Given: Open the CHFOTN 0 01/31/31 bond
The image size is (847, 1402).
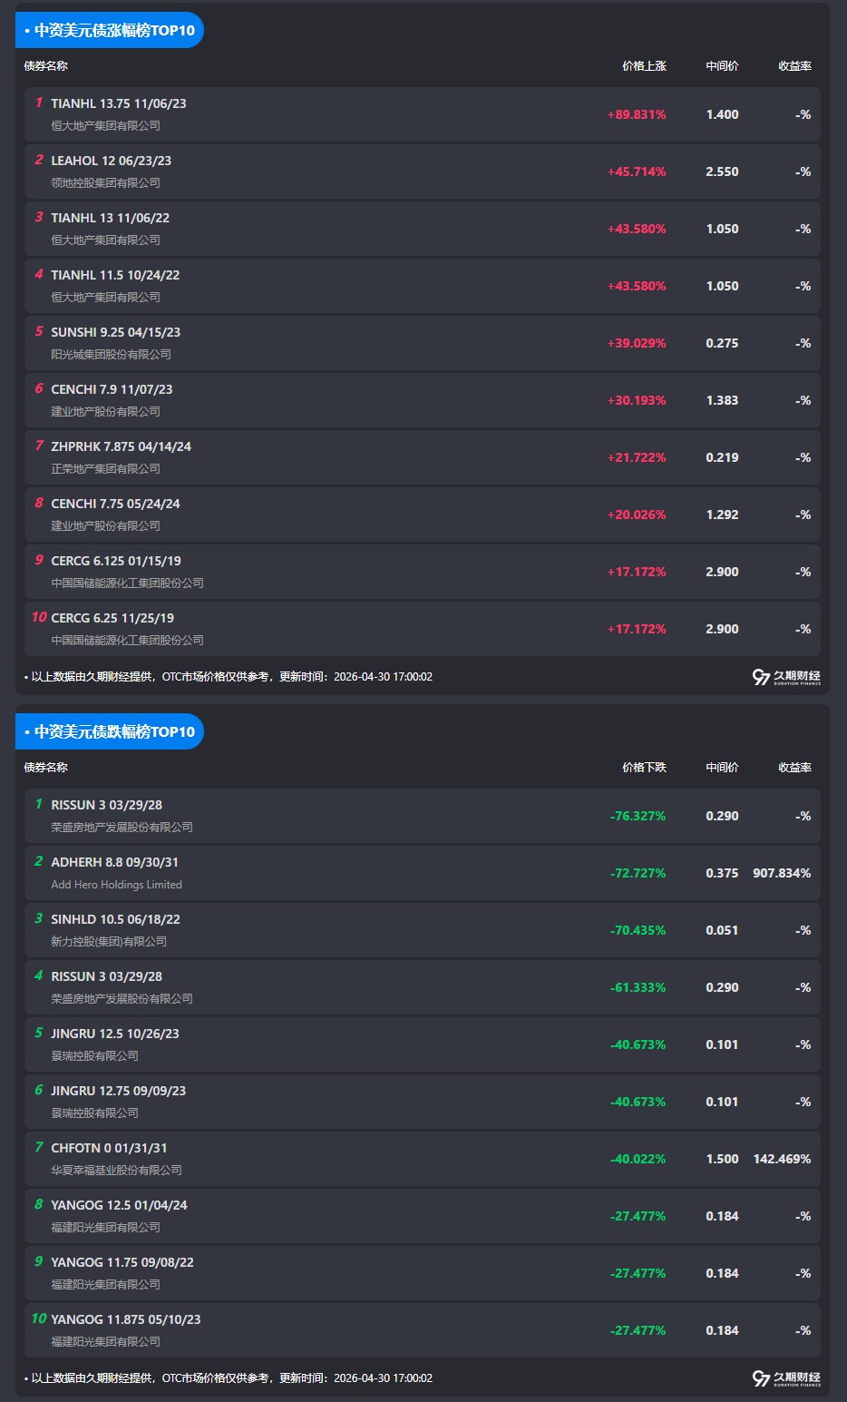Looking at the screenshot, I should pos(109,1149).
